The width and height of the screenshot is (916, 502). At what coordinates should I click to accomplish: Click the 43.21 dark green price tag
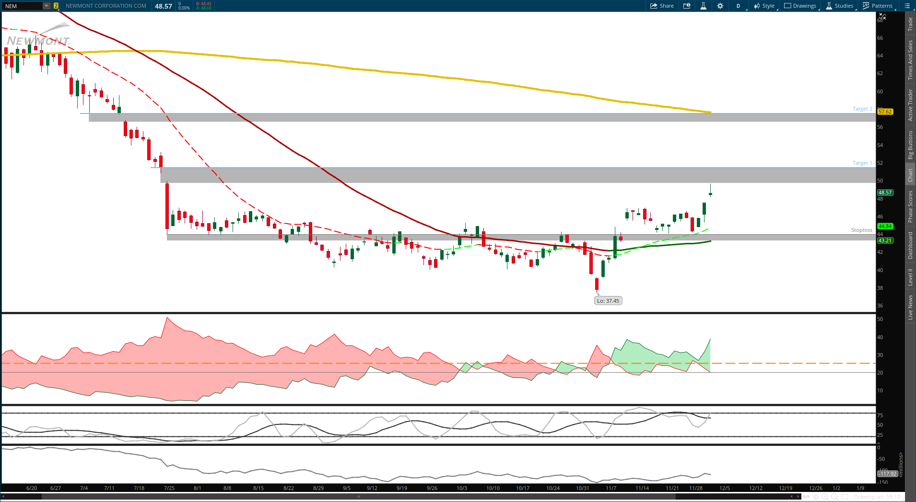click(885, 240)
